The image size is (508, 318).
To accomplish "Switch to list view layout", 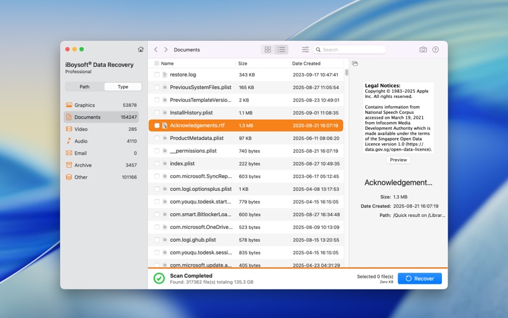I will point(281,50).
